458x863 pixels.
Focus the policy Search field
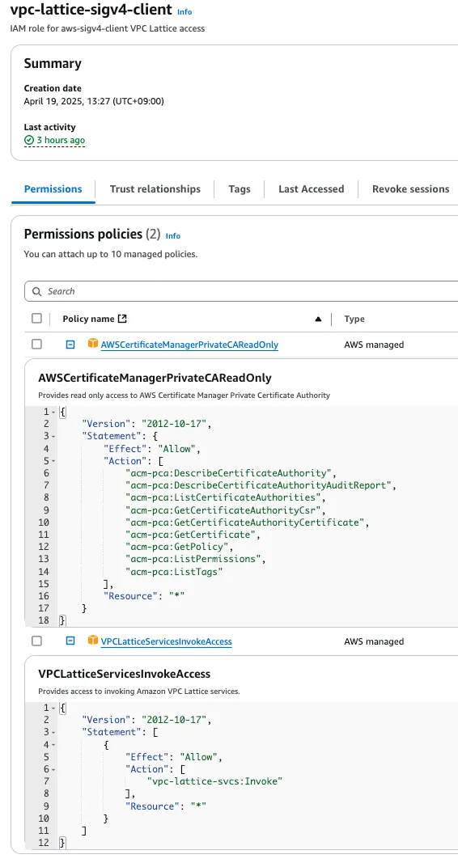(x=242, y=291)
